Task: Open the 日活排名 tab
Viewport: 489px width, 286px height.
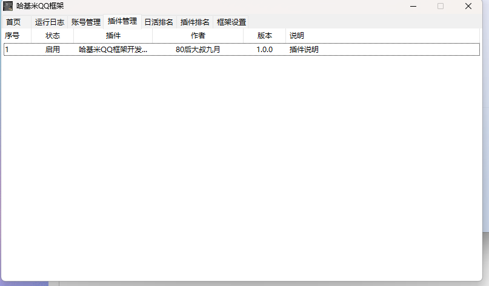Action: tap(159, 22)
